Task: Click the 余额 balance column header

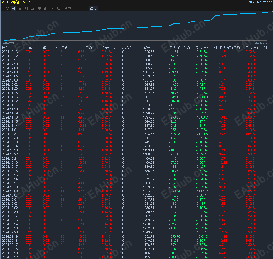Action: (x=146, y=48)
